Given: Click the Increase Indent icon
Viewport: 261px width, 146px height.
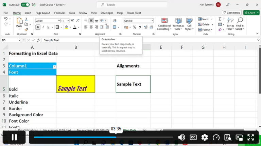Looking at the screenshot, I should pos(107,27).
